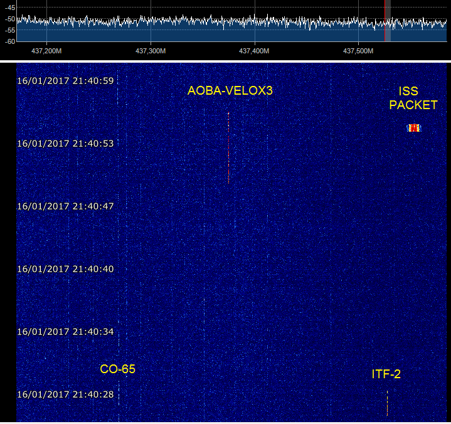The height and width of the screenshot is (424, 451).
Task: Select the 437,200M frequency label
Action: [46, 51]
